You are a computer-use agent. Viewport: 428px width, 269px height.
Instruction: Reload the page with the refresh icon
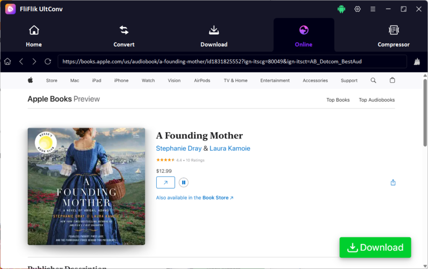pos(48,62)
